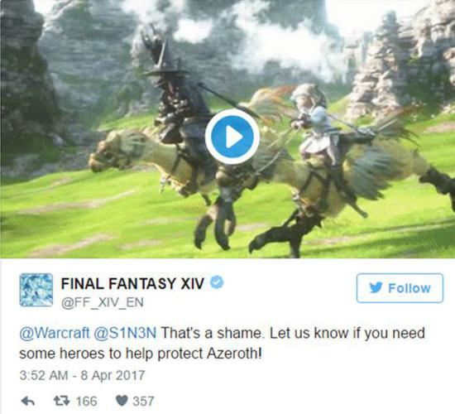Click the tweet text about protecting Azeroth
455x414 pixels.
point(222,344)
